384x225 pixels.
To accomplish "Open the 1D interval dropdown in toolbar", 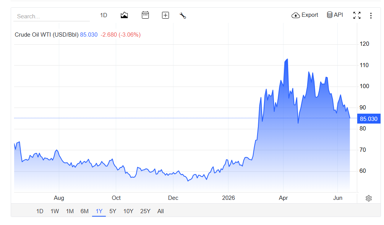I will tap(104, 15).
